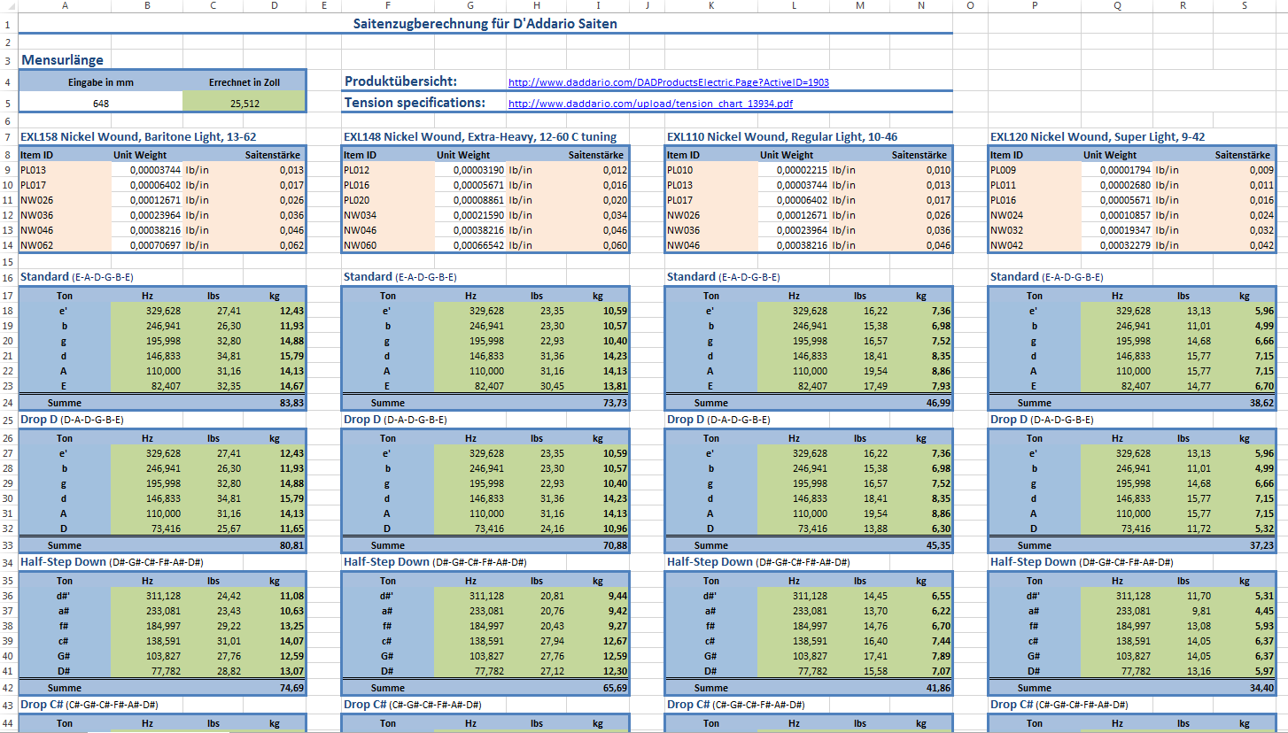Click the column S header
1288x733 pixels.
pyautogui.click(x=1245, y=5)
